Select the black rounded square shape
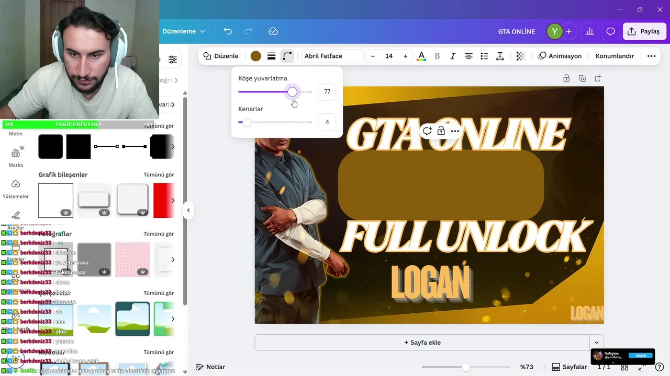The width and height of the screenshot is (670, 376). pos(51,147)
